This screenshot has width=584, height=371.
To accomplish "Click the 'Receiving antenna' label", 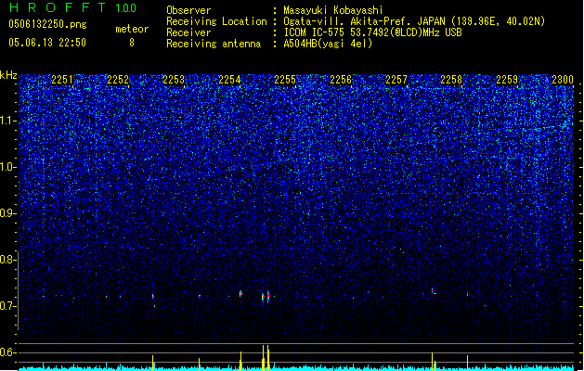I will click(x=214, y=44).
